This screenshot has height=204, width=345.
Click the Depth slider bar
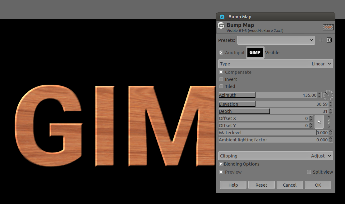pyautogui.click(x=273, y=111)
